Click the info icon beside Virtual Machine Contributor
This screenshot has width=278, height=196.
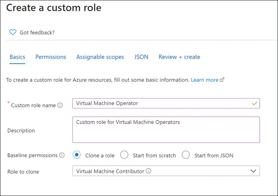click(x=149, y=171)
